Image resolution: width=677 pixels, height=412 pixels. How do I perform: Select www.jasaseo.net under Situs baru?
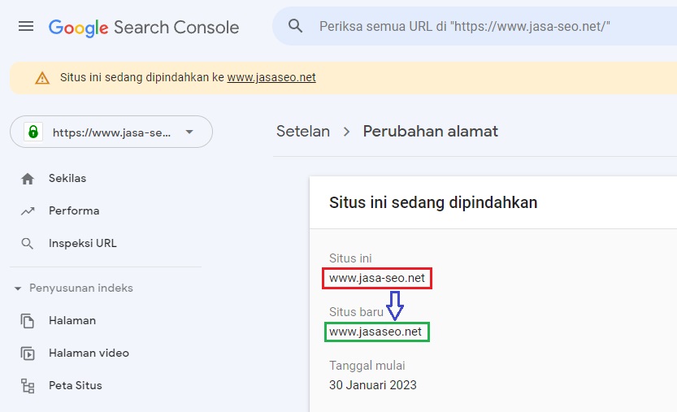click(x=375, y=332)
